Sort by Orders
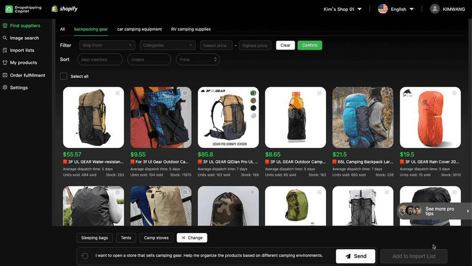The height and width of the screenshot is (266, 472). pos(149,59)
